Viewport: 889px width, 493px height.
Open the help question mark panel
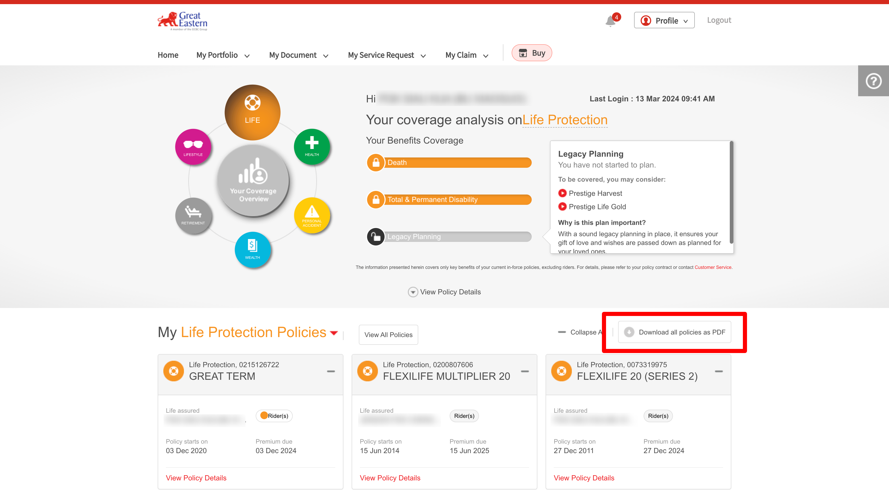pyautogui.click(x=874, y=81)
